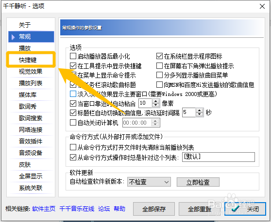Open the 千千音乐在线 link
Screen dimensions: 271x222
point(77,209)
